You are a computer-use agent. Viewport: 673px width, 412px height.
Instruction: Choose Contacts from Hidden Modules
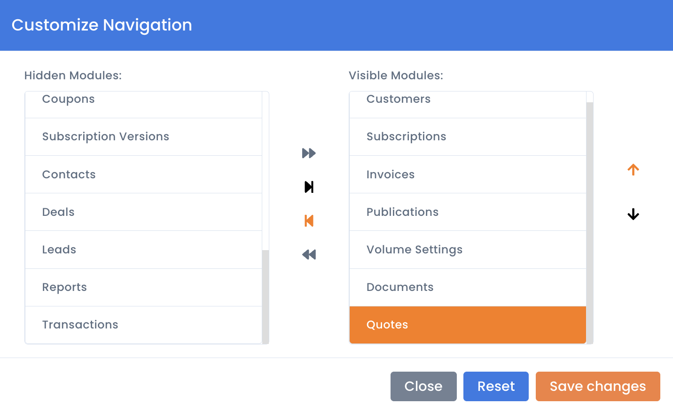coord(143,175)
